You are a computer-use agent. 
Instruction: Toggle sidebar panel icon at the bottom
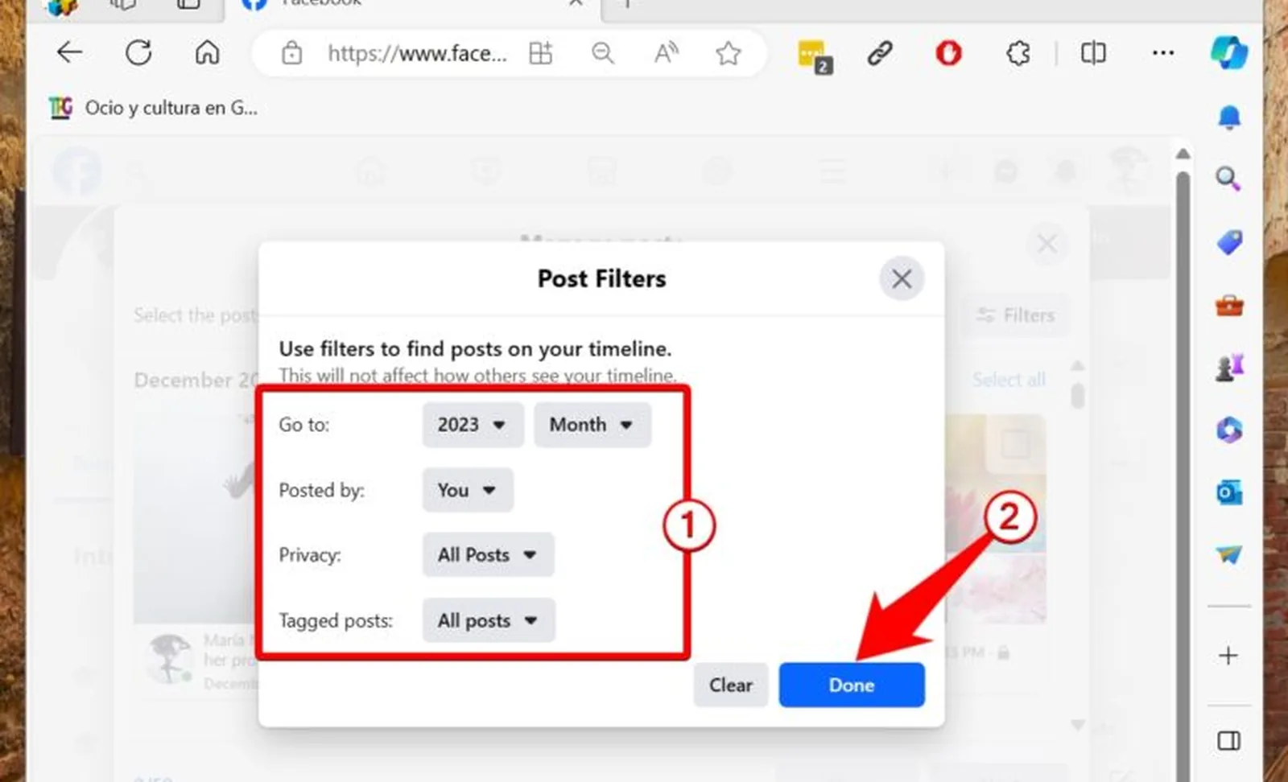pos(1228,740)
